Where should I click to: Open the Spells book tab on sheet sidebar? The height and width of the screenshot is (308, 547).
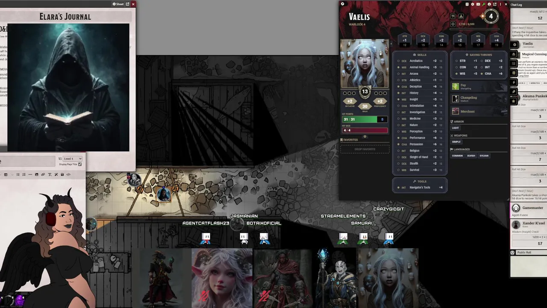click(x=514, y=73)
